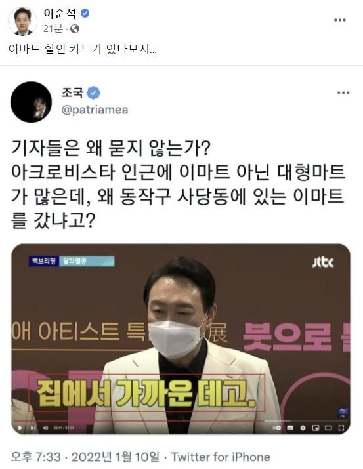Play the embedded JTBC video

(x=20, y=428)
